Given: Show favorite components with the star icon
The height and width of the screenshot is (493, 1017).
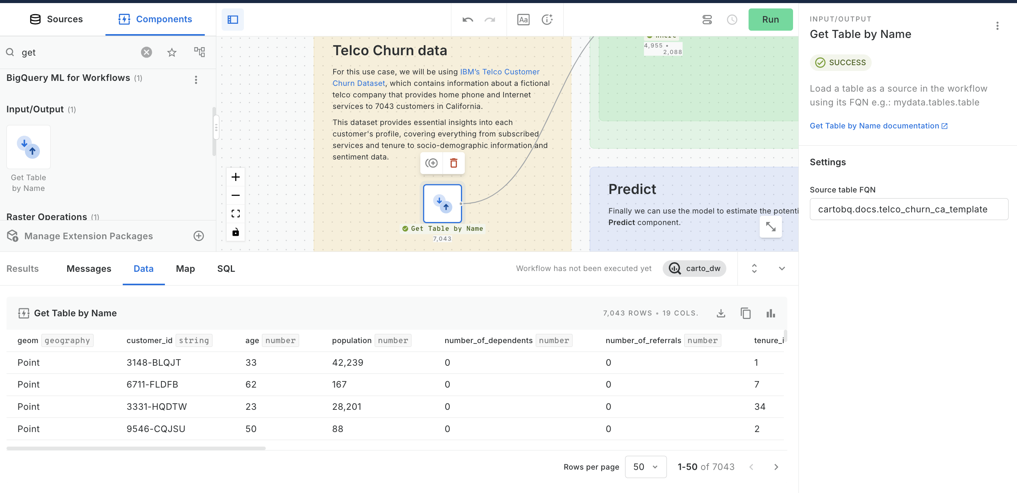Looking at the screenshot, I should click(172, 52).
